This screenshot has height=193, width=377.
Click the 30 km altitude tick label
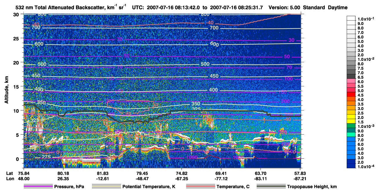pyautogui.click(x=17, y=14)
